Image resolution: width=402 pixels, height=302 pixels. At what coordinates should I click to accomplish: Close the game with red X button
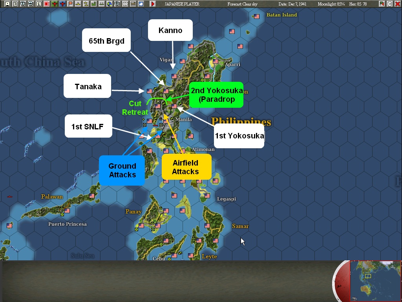coord(398,4)
